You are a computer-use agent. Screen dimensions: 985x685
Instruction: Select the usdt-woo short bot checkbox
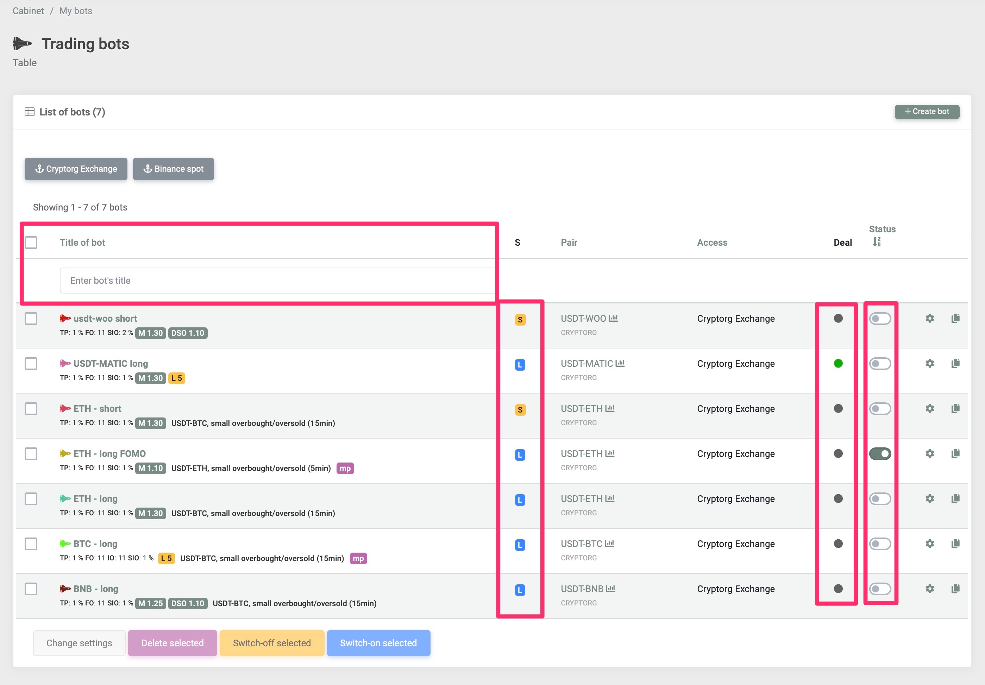31,318
